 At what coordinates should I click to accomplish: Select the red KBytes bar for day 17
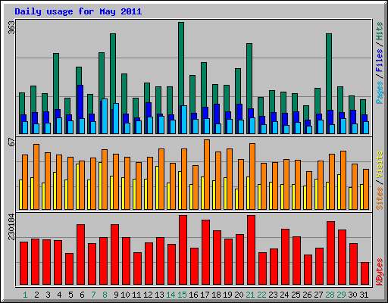[x=205, y=252]
